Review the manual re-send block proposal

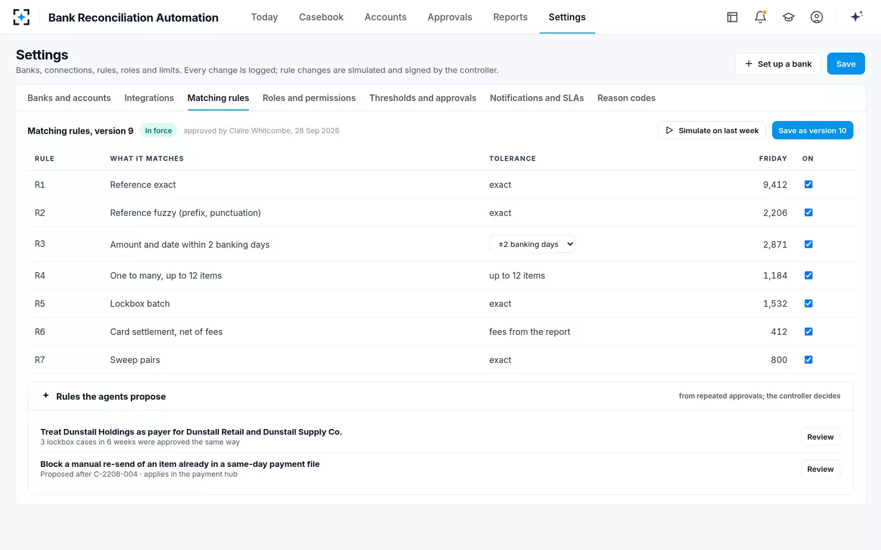820,469
